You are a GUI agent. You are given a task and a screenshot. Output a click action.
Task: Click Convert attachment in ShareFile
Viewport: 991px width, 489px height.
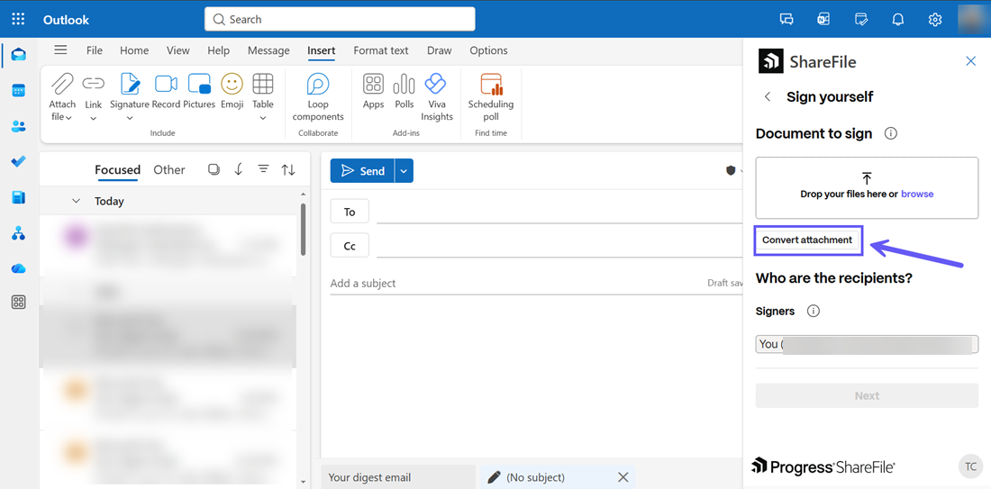tap(807, 240)
